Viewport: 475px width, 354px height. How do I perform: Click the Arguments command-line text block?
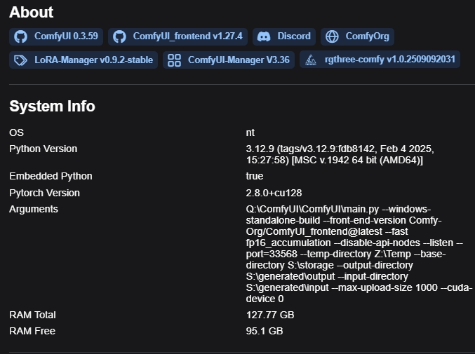[x=359, y=254]
